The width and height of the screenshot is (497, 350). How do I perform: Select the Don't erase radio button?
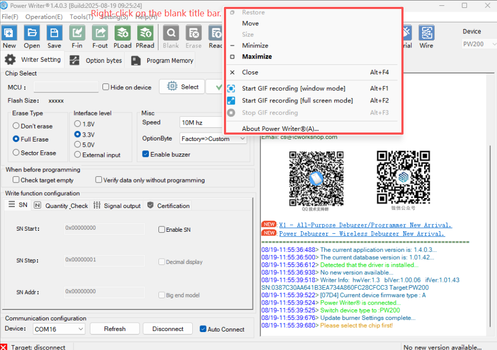[16, 126]
